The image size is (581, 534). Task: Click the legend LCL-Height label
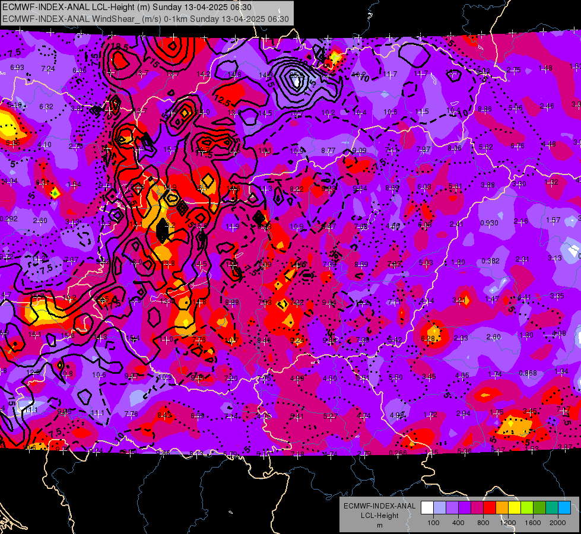379,516
